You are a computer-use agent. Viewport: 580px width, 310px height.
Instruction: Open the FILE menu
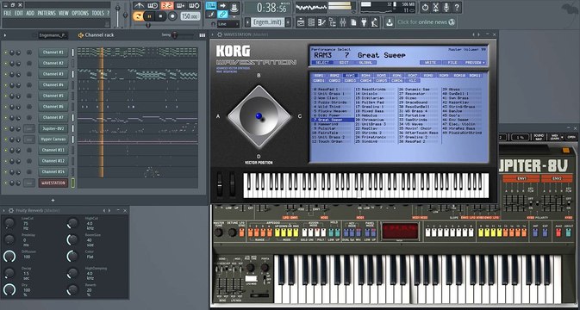[8, 13]
